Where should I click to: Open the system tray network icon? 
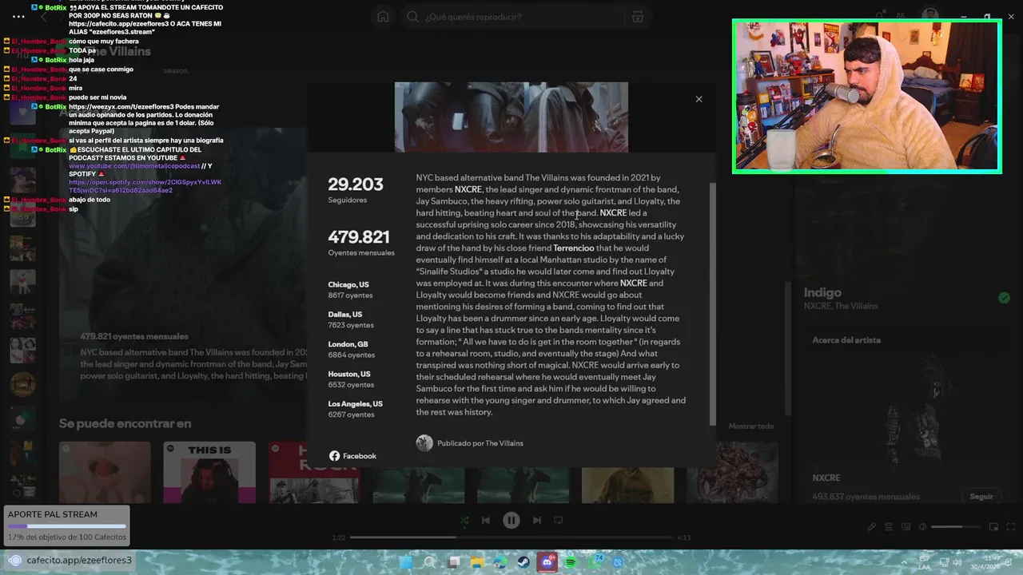point(944,563)
